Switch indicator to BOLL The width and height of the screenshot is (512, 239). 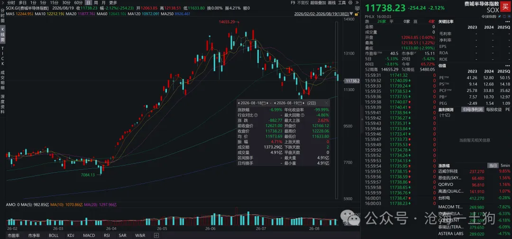click(x=54, y=235)
